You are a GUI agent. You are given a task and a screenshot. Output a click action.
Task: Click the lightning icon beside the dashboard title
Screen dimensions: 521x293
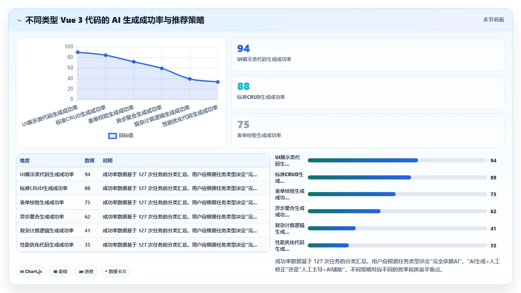[19, 20]
